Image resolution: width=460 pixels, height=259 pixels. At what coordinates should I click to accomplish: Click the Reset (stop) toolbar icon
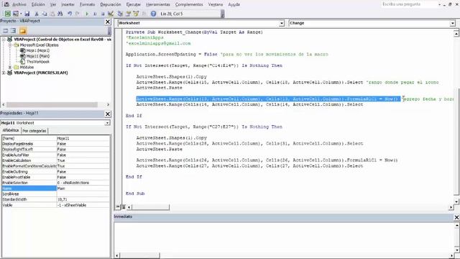click(103, 14)
